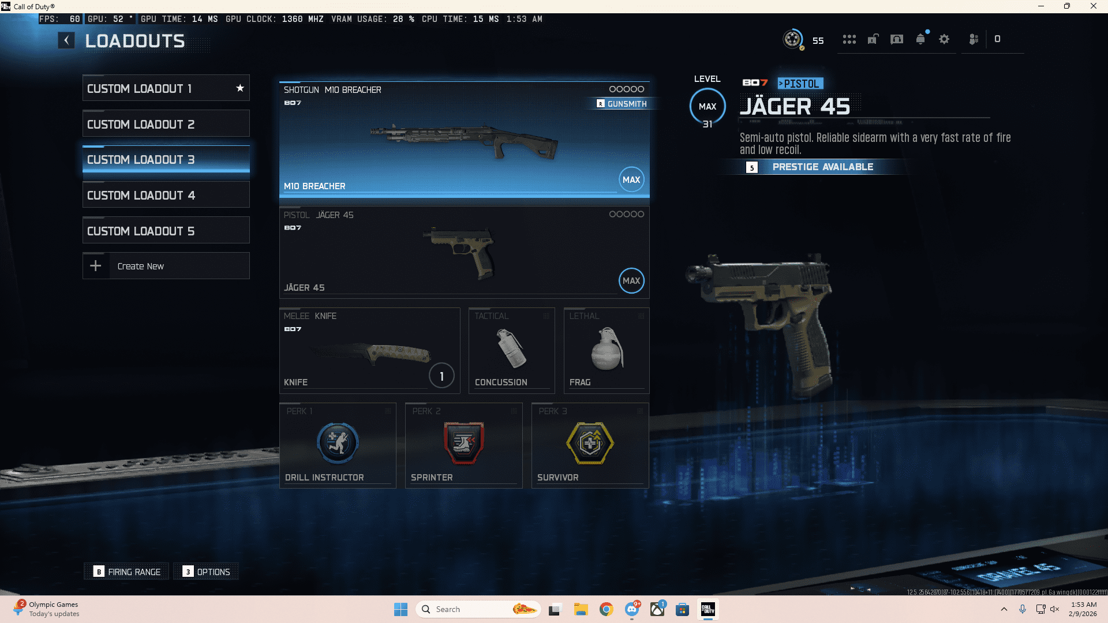This screenshot has width=1108, height=623.
Task: Click the attachment slot circles on Jäger 45
Action: [627, 214]
